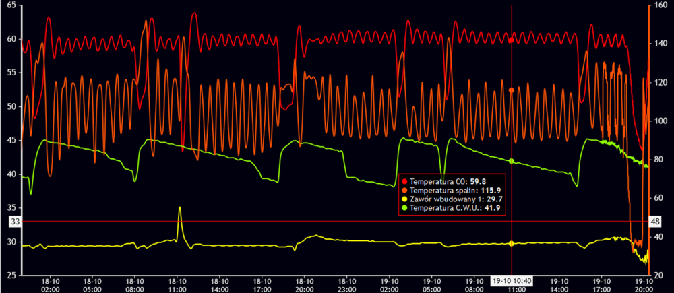This screenshot has width=674, height=293.
Task: Select the orange data marker on the crosshair
Action: (512, 90)
